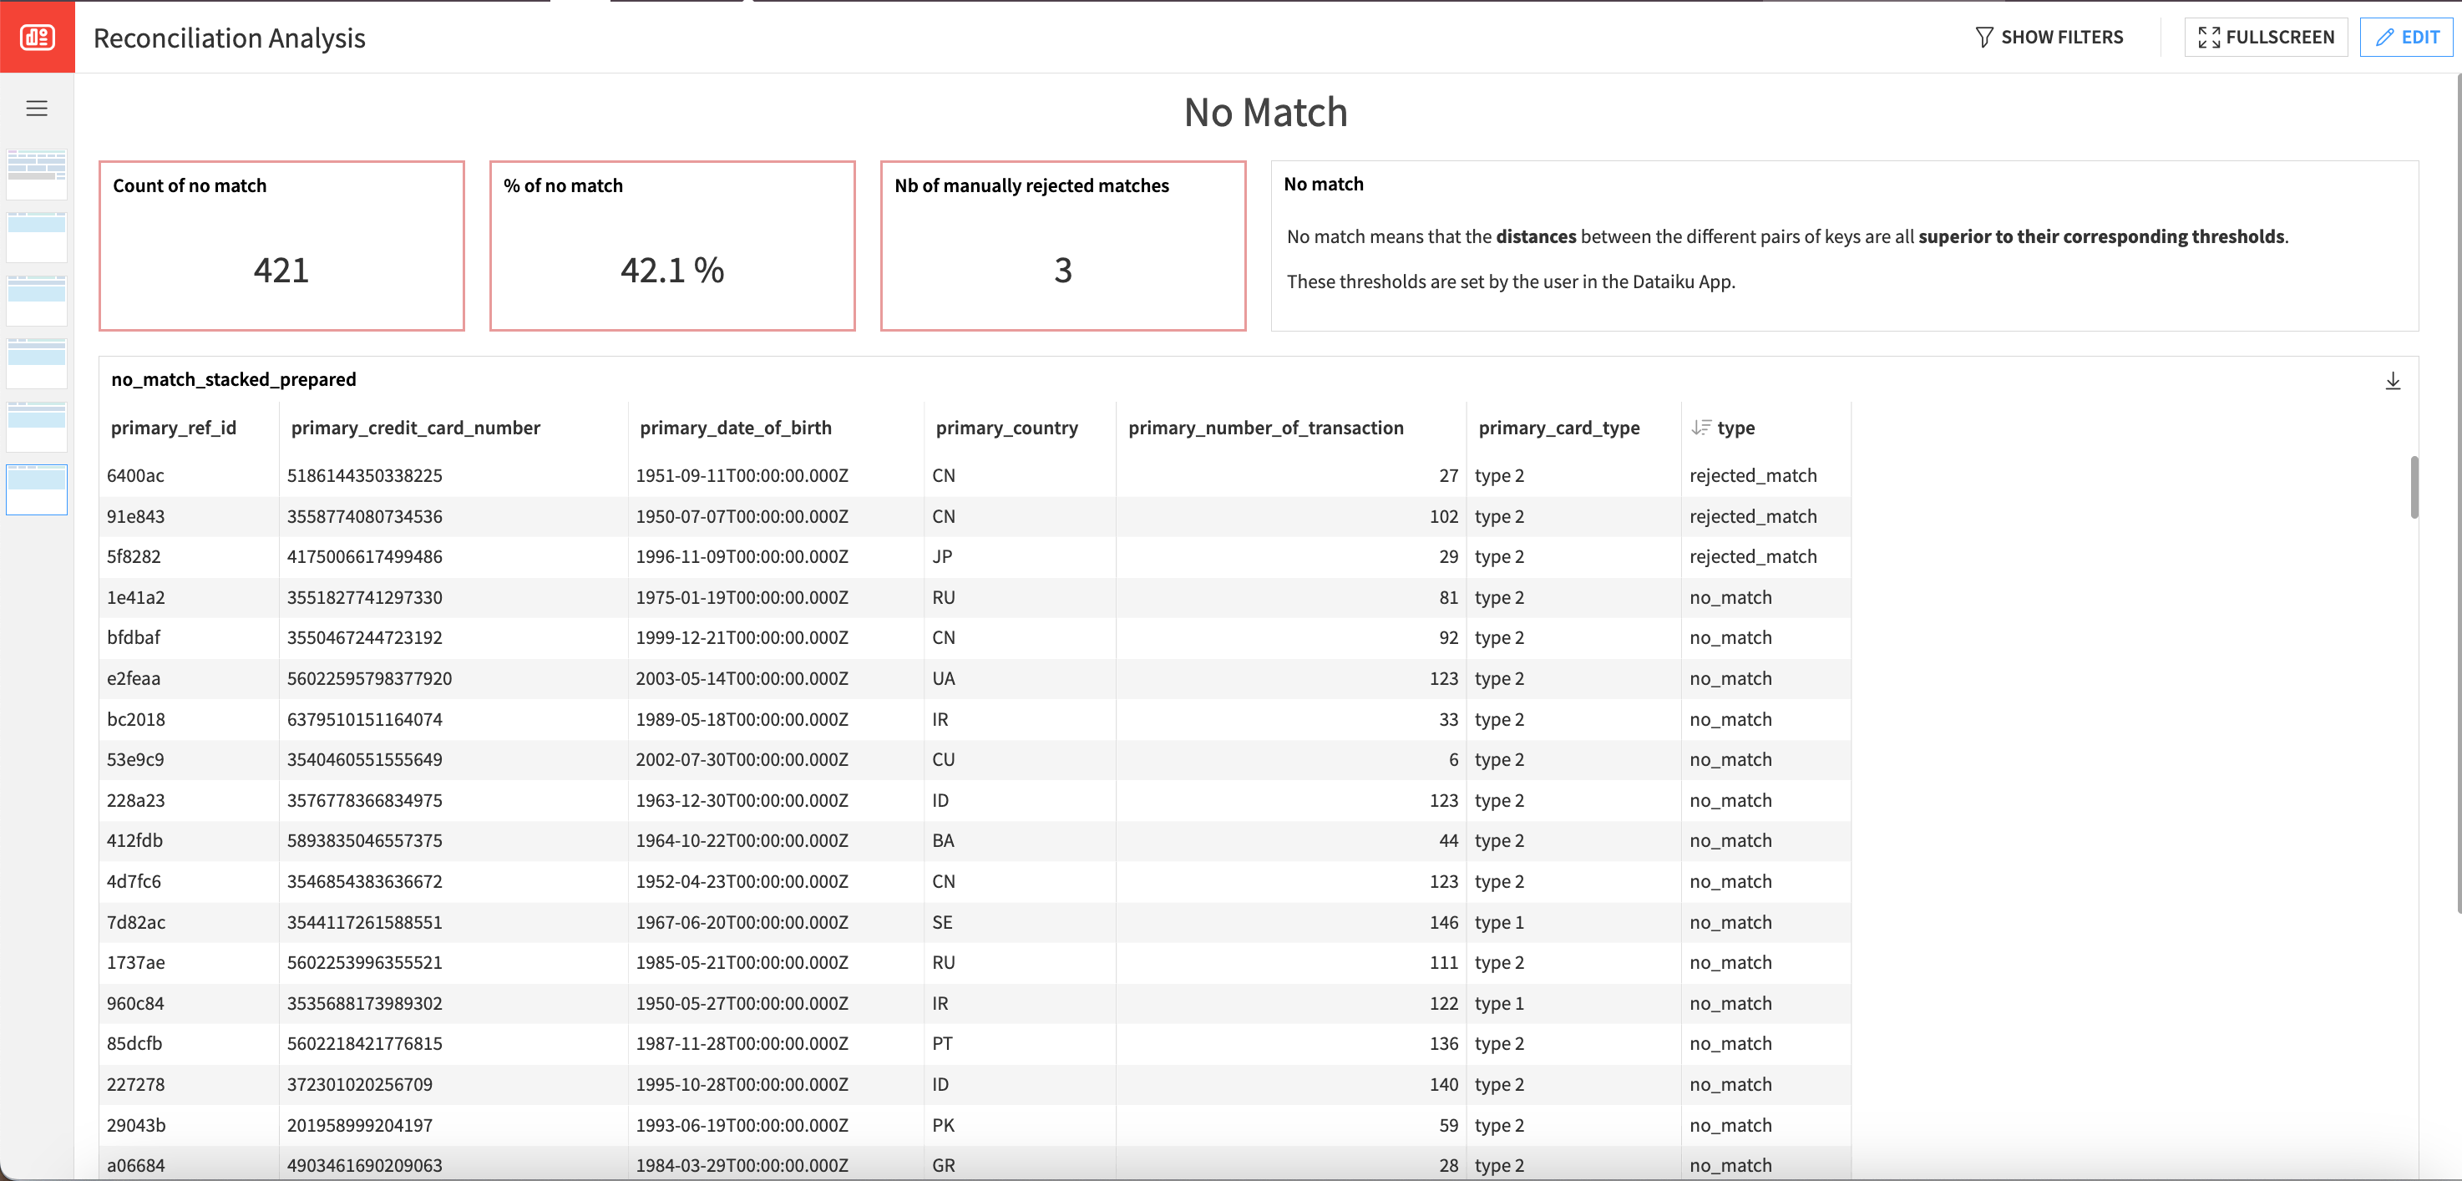Click the page vertical scrollbar
Screen dimensions: 2462x1181
click(2458, 492)
